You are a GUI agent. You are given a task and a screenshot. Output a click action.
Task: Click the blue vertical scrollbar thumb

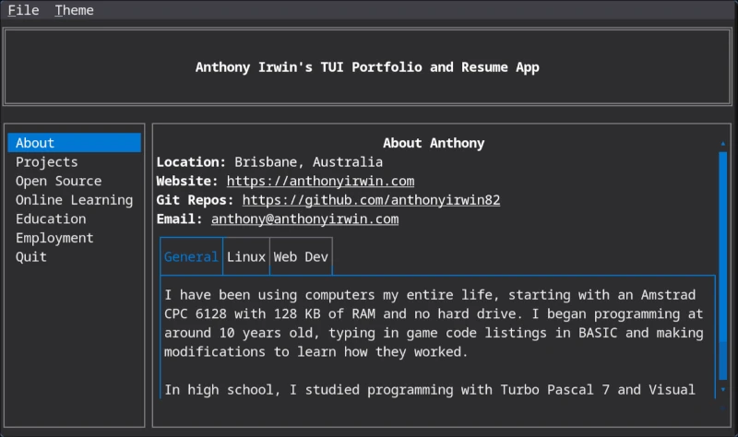click(x=723, y=266)
